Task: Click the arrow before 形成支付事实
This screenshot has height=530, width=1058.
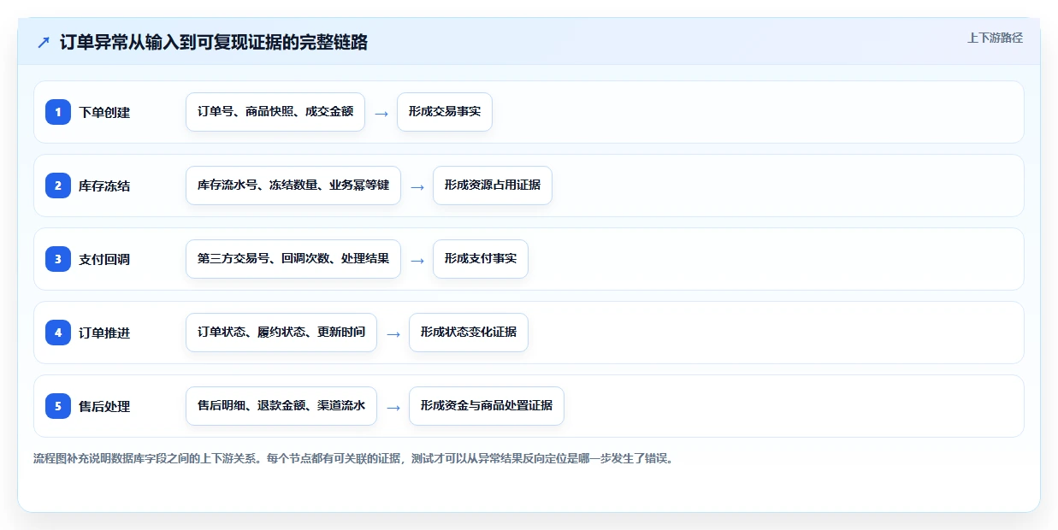Action: click(417, 260)
